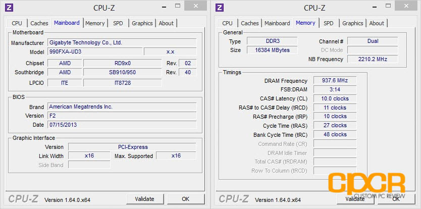Click Version 1.64.0.x64 text in right window
This screenshot has width=421, height=209.
278,200
